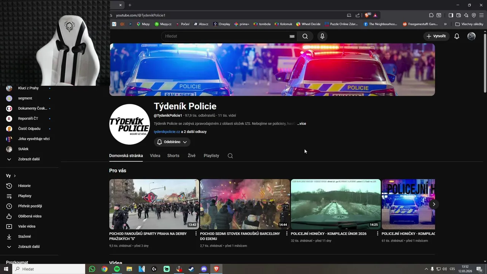The image size is (487, 274).
Task: Open the Odebíráno subscription dropdown
Action: click(x=172, y=142)
